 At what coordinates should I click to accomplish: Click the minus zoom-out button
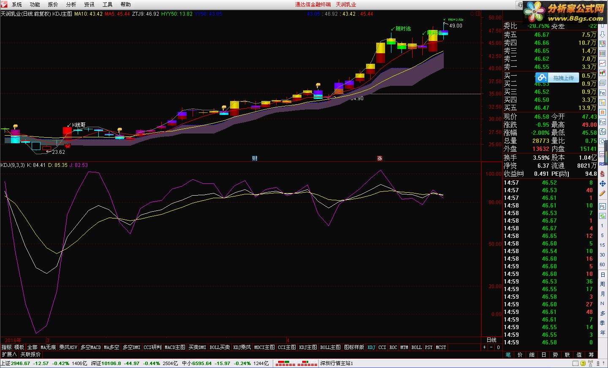(x=491, y=347)
